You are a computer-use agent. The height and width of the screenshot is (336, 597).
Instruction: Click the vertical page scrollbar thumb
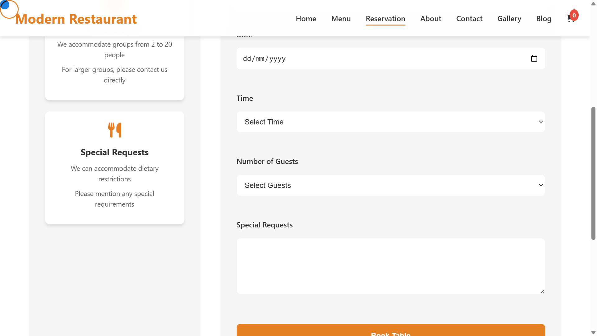(593, 173)
